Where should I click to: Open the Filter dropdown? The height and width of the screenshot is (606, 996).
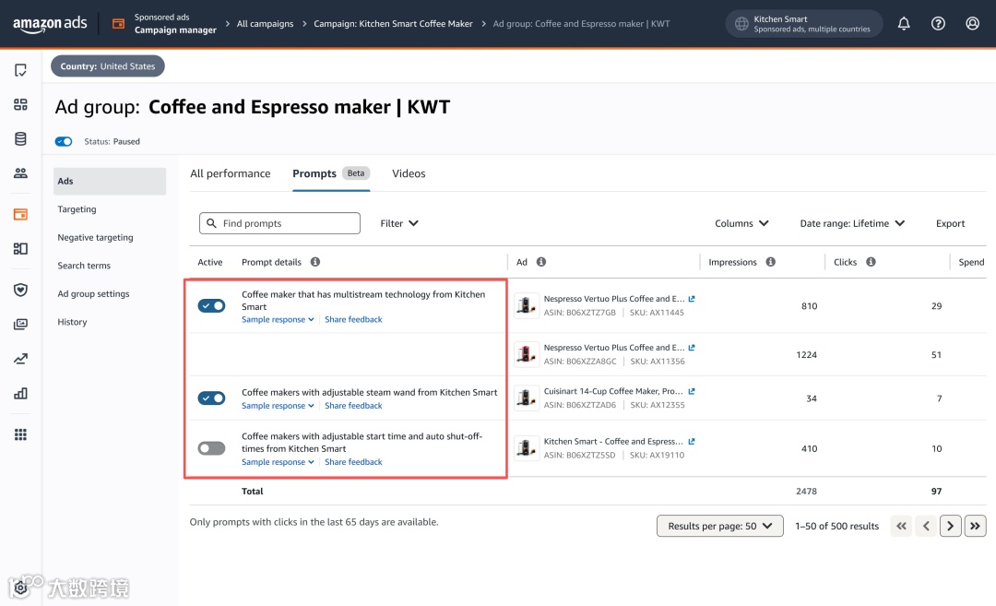[399, 223]
